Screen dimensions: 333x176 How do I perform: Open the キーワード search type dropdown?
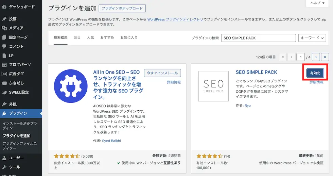(x=312, y=38)
